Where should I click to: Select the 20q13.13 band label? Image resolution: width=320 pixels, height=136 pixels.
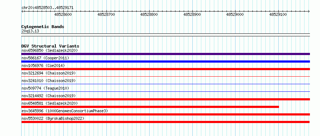point(30,31)
